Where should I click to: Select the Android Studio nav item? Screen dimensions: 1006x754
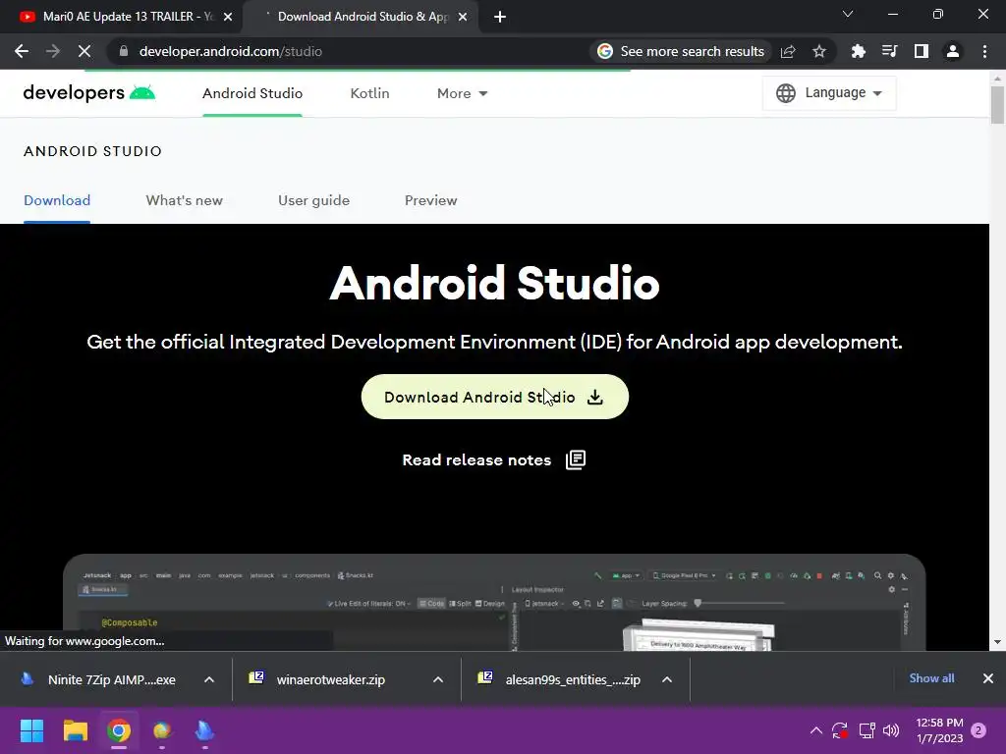point(252,93)
